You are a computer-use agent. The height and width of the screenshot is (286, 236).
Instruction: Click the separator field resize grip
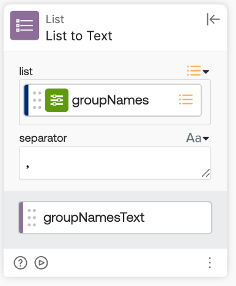click(x=206, y=173)
